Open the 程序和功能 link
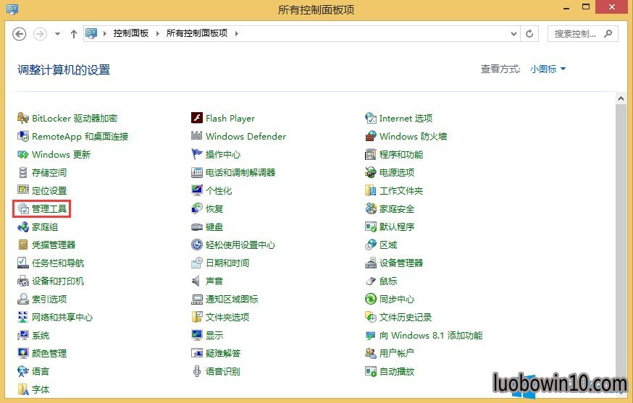This screenshot has width=633, height=403. (401, 155)
